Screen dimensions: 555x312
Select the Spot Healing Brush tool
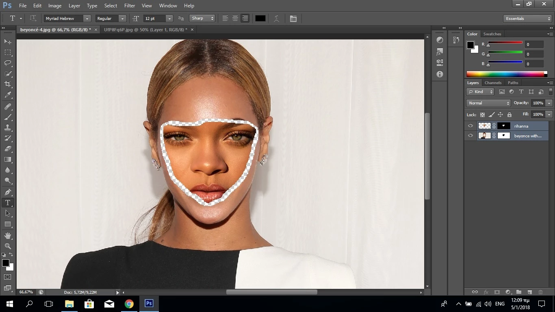(8, 106)
